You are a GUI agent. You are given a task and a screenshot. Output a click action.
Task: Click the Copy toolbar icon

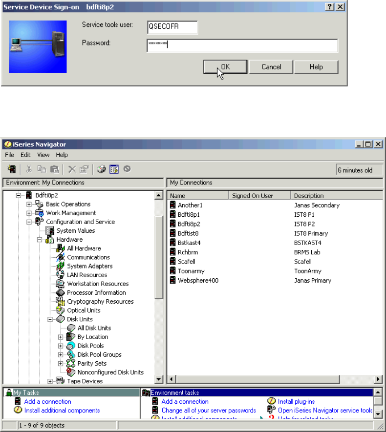42,169
